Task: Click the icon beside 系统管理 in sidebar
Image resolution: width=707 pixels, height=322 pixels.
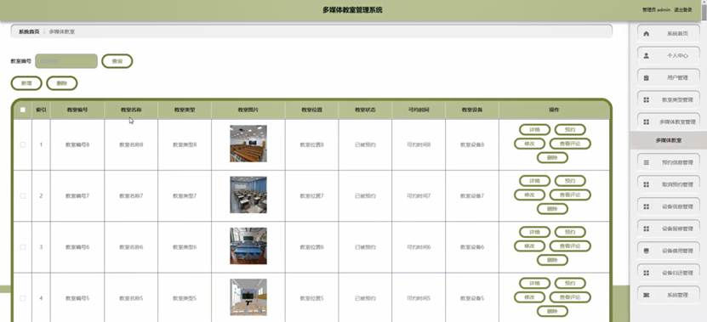Action: pyautogui.click(x=646, y=295)
